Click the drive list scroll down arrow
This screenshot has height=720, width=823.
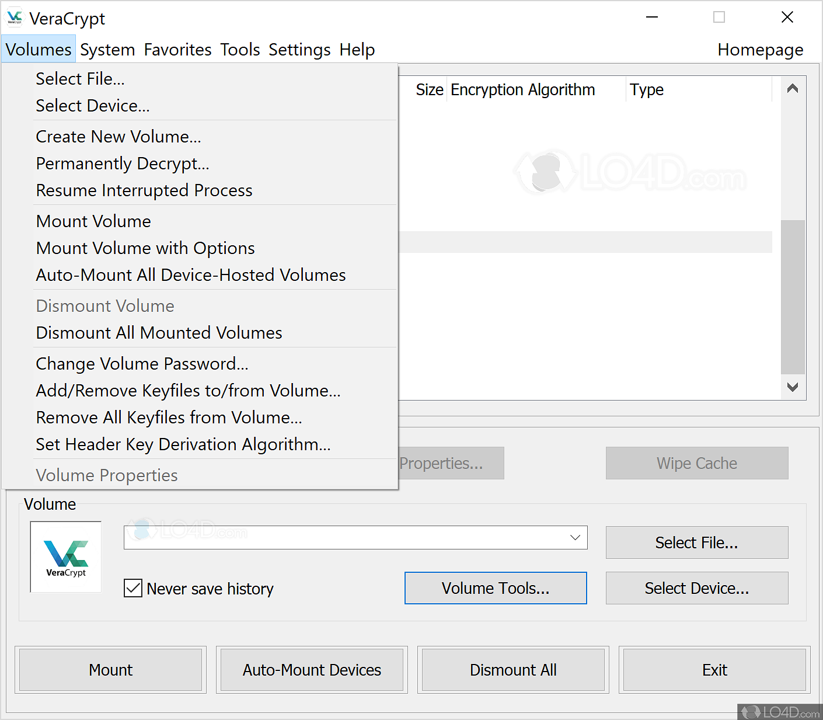coord(793,387)
